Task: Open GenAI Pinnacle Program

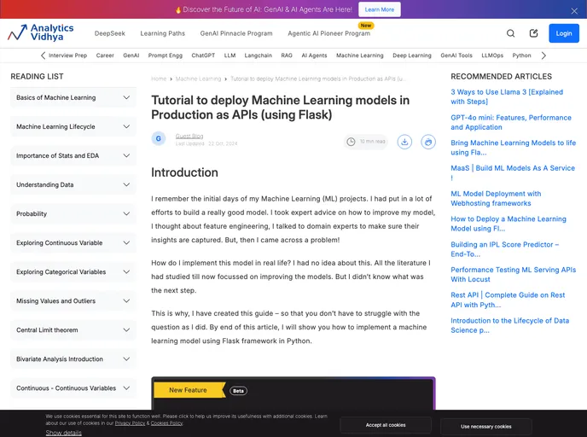Action: pyautogui.click(x=236, y=33)
